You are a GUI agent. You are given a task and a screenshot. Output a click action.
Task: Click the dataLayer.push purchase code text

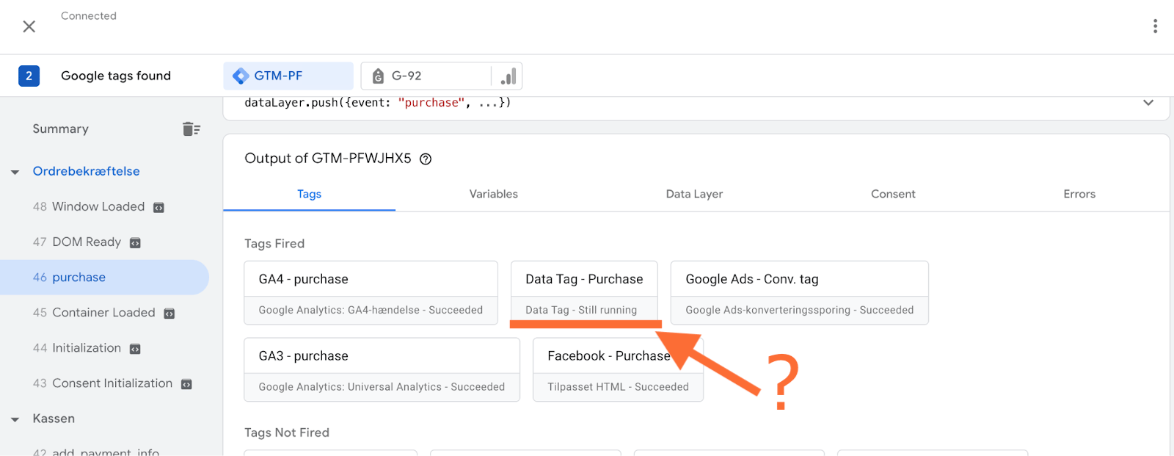[x=378, y=103]
